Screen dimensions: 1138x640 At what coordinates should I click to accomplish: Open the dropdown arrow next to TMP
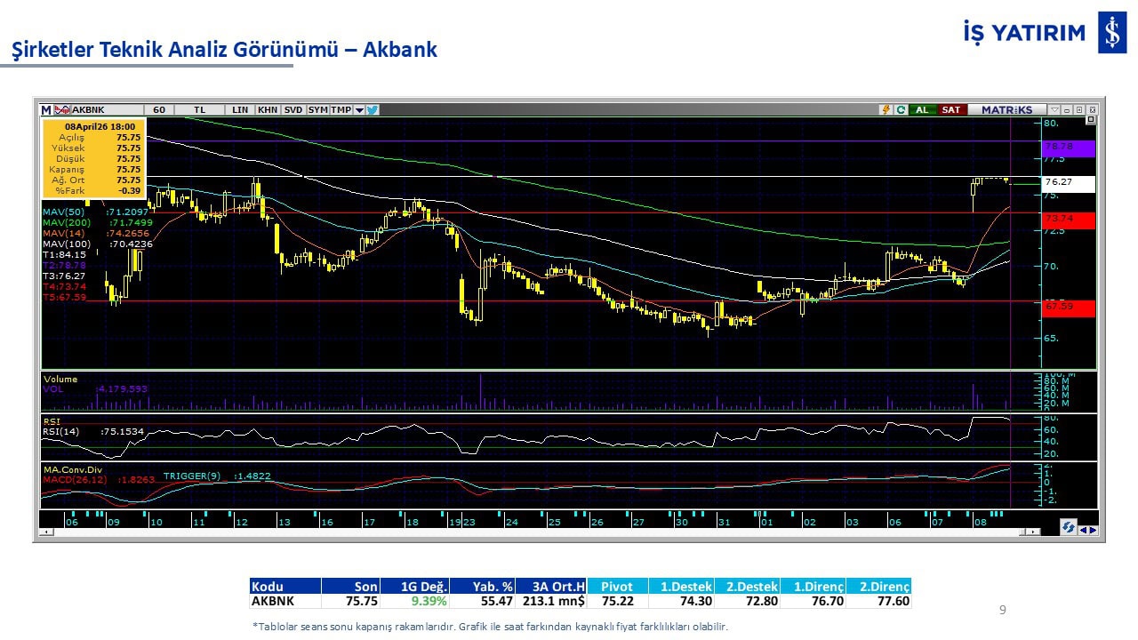[x=359, y=110]
